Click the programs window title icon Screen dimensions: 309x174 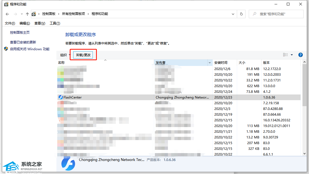[6, 4]
